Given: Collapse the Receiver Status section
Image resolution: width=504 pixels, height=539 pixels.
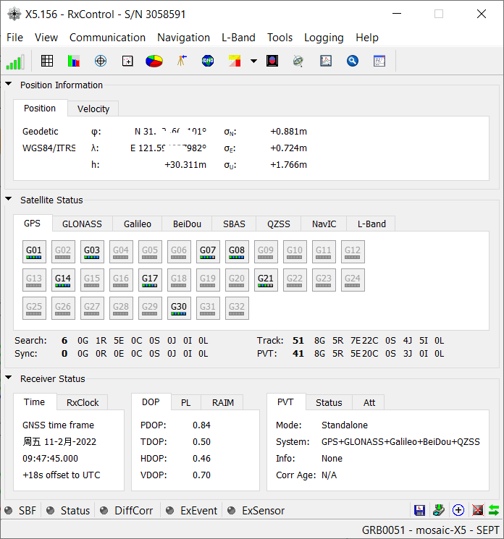Looking at the screenshot, I should click(x=9, y=378).
